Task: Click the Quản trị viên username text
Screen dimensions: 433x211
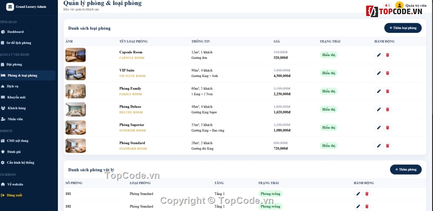Action: [x=416, y=5]
